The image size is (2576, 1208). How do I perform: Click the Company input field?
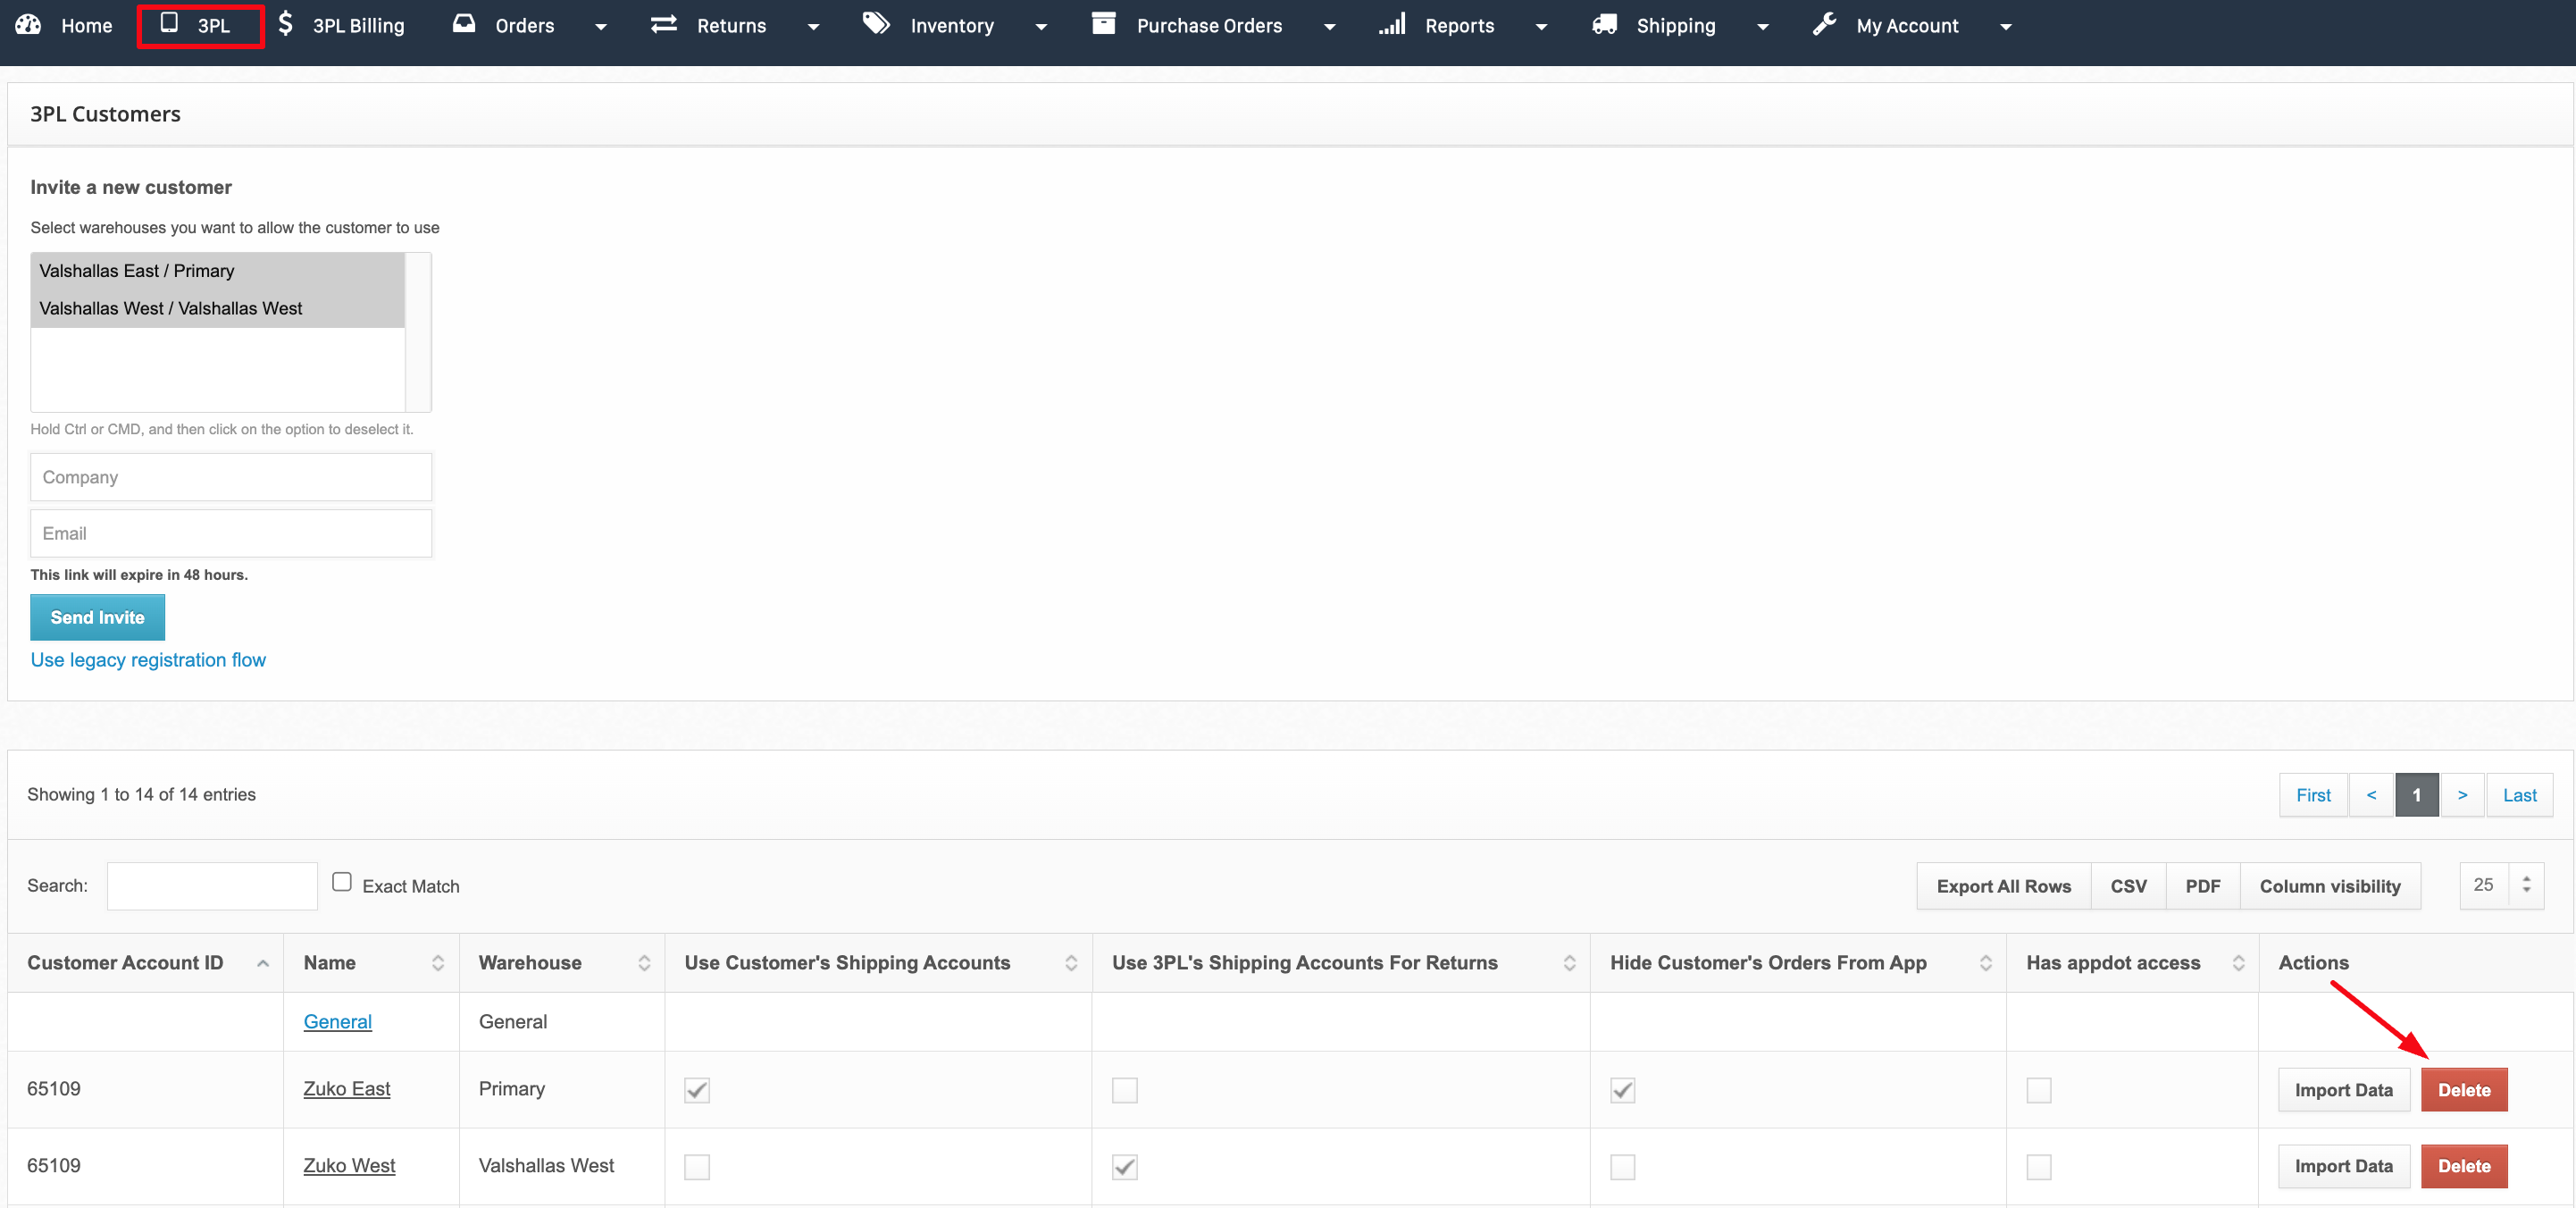pyautogui.click(x=231, y=477)
